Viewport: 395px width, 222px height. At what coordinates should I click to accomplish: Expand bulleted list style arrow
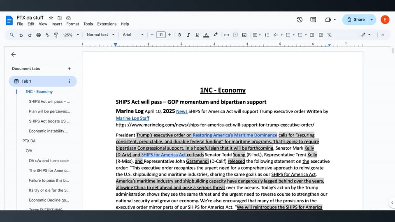pyautogui.click(x=294, y=35)
